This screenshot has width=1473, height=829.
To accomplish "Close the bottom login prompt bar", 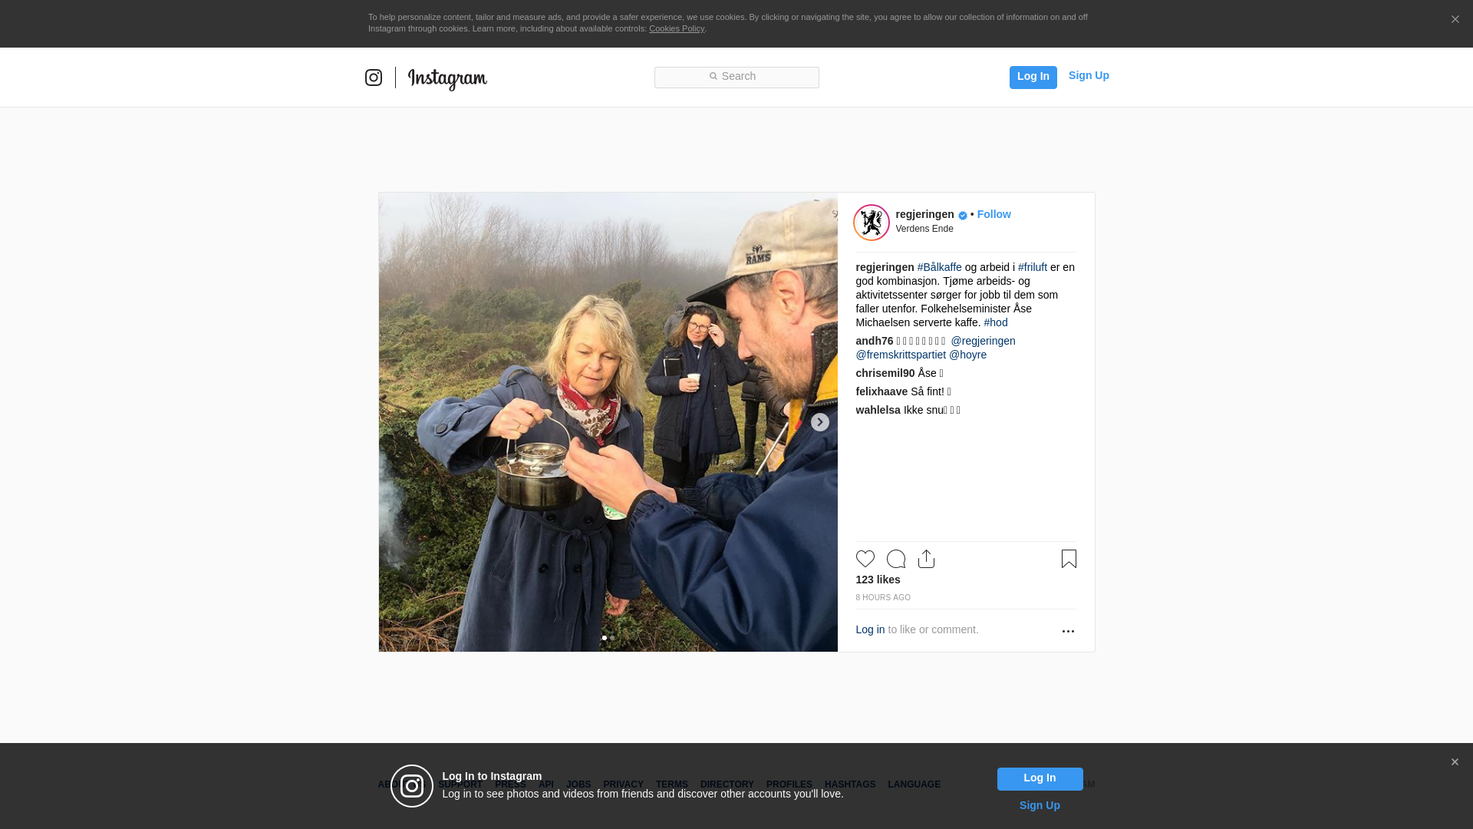I will point(1455,762).
